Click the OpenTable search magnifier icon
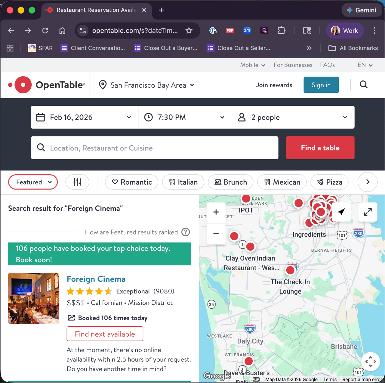This screenshot has height=383, width=385. click(363, 85)
